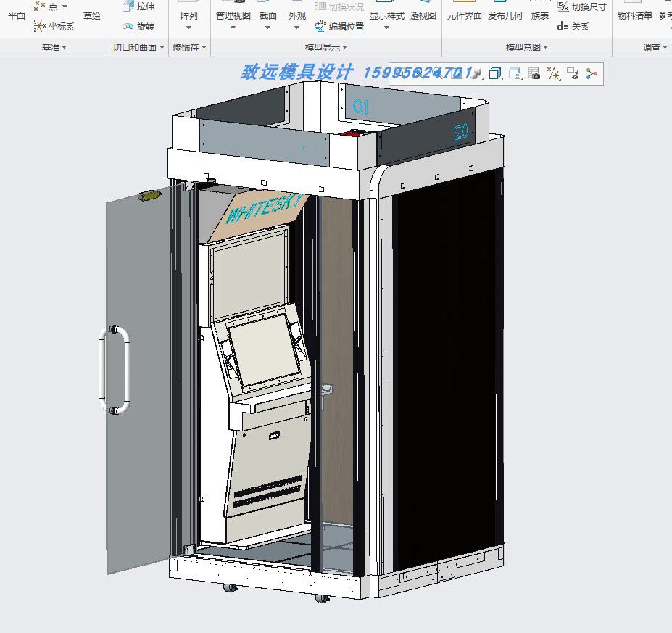
Task: Open saved orientations box icon
Action: [495, 74]
